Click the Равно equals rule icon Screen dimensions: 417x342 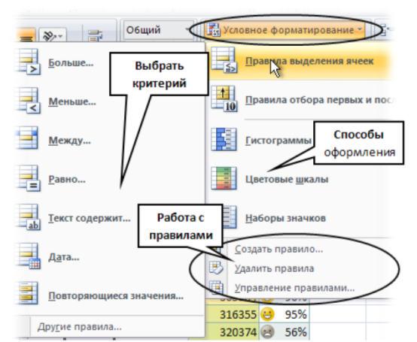(28, 178)
